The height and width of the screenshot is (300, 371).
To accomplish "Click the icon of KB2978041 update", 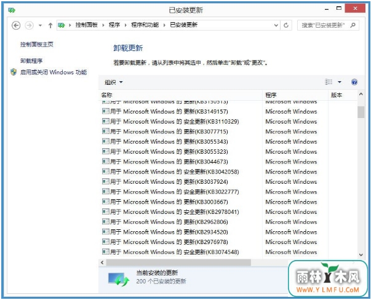I will 106,211.
